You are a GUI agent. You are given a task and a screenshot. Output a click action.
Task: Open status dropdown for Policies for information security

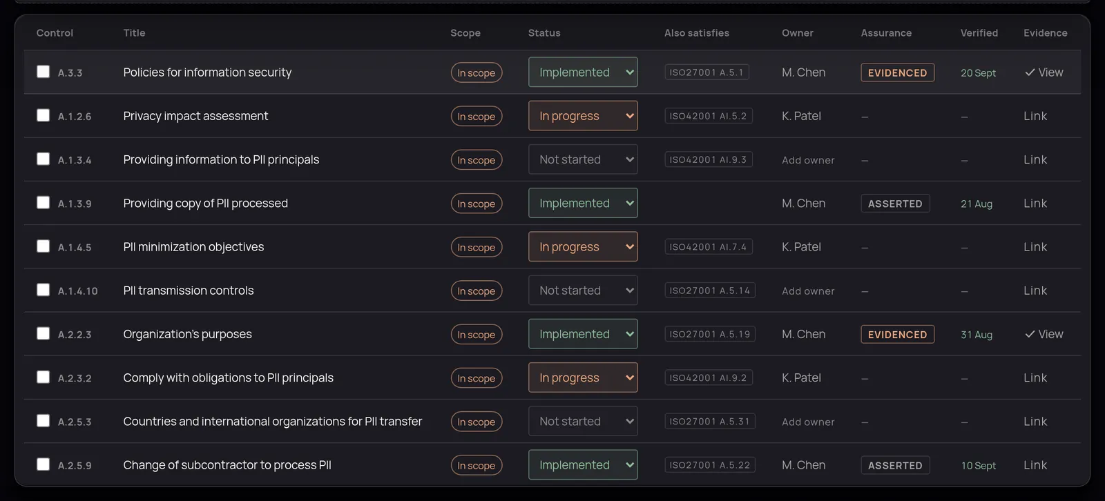point(583,72)
